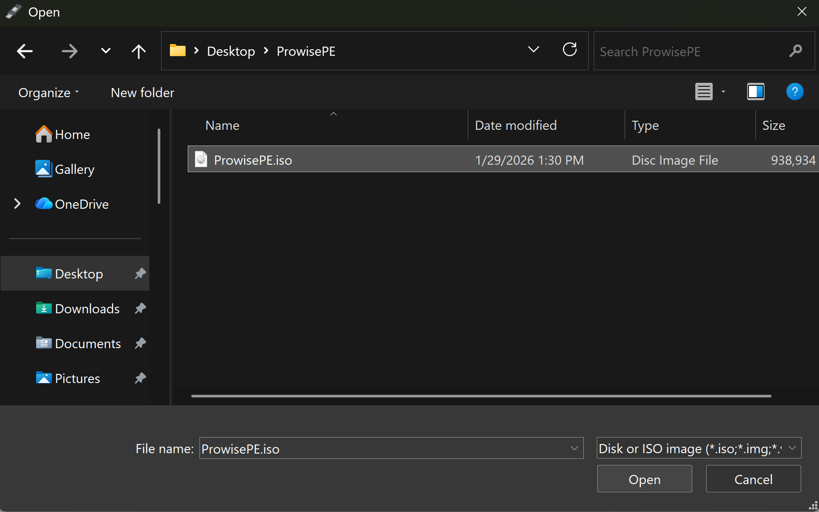Change the view layout icon
The image size is (819, 512).
click(704, 92)
